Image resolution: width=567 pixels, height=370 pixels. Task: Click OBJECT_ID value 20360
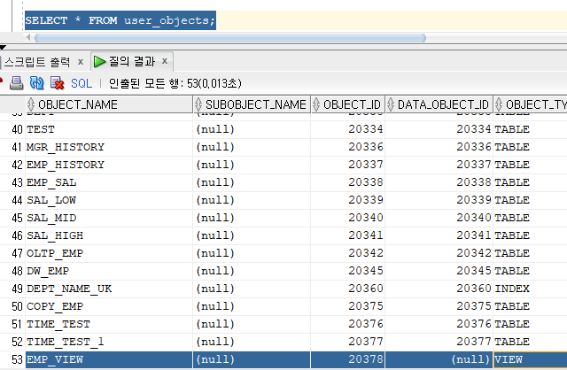pos(348,289)
